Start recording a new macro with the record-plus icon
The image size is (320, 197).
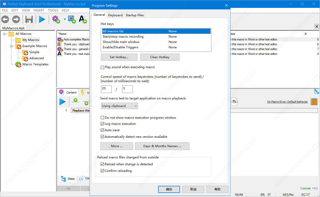[x=72, y=19]
